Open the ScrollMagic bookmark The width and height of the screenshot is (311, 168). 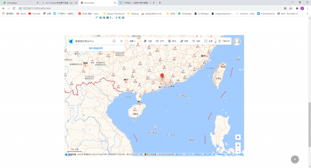(201, 14)
